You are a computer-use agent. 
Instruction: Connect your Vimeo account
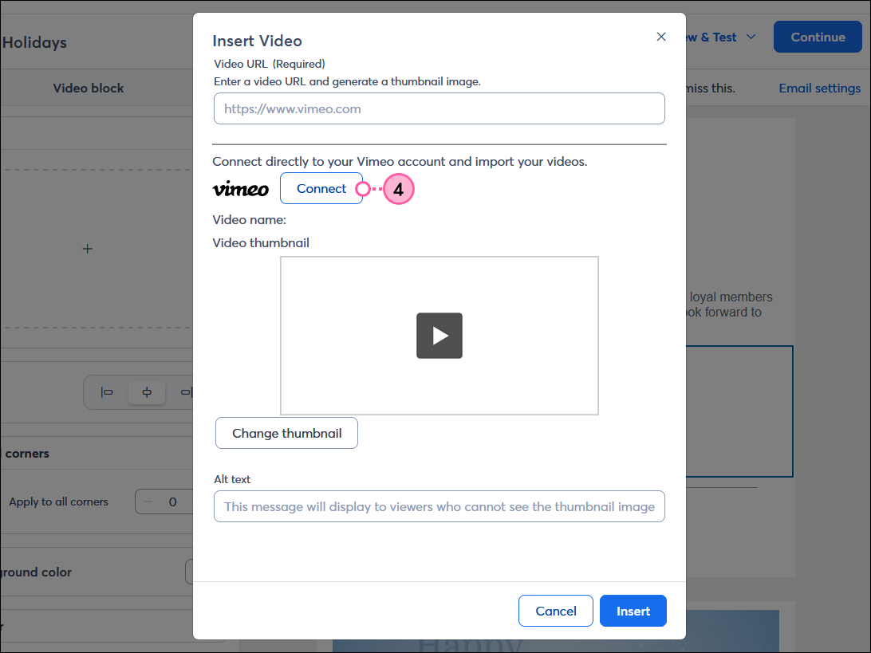[x=321, y=189]
